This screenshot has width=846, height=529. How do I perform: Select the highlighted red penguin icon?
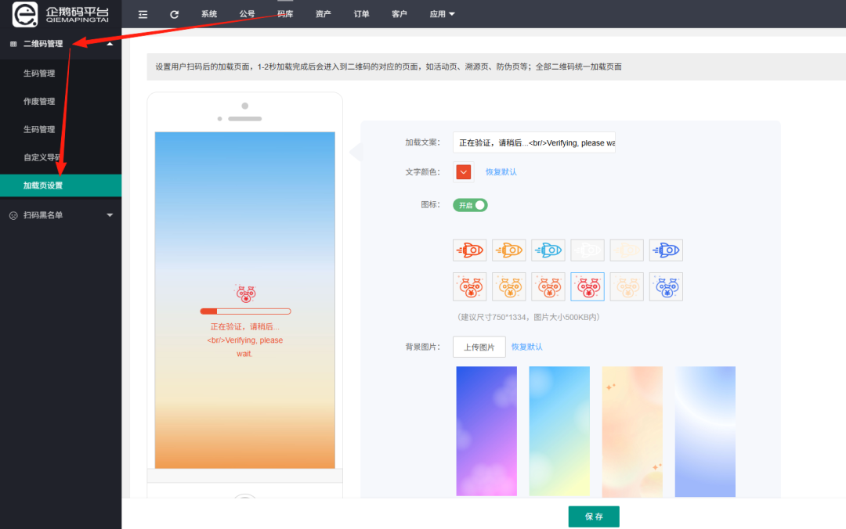587,286
